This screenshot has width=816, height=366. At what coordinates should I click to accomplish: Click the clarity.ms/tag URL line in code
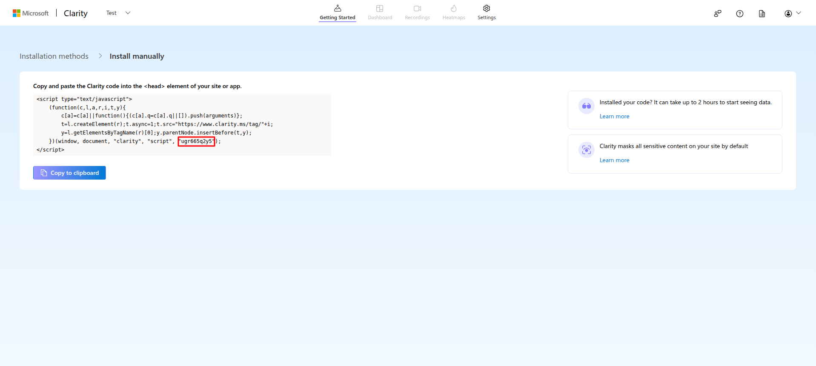click(x=167, y=124)
